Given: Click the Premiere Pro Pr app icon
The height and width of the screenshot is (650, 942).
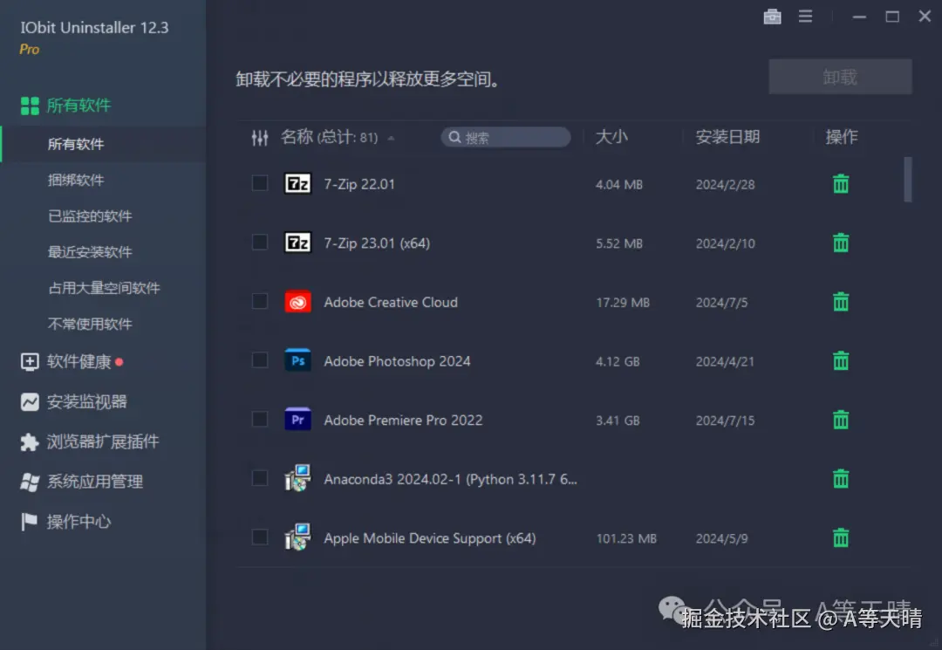Looking at the screenshot, I should coord(297,420).
